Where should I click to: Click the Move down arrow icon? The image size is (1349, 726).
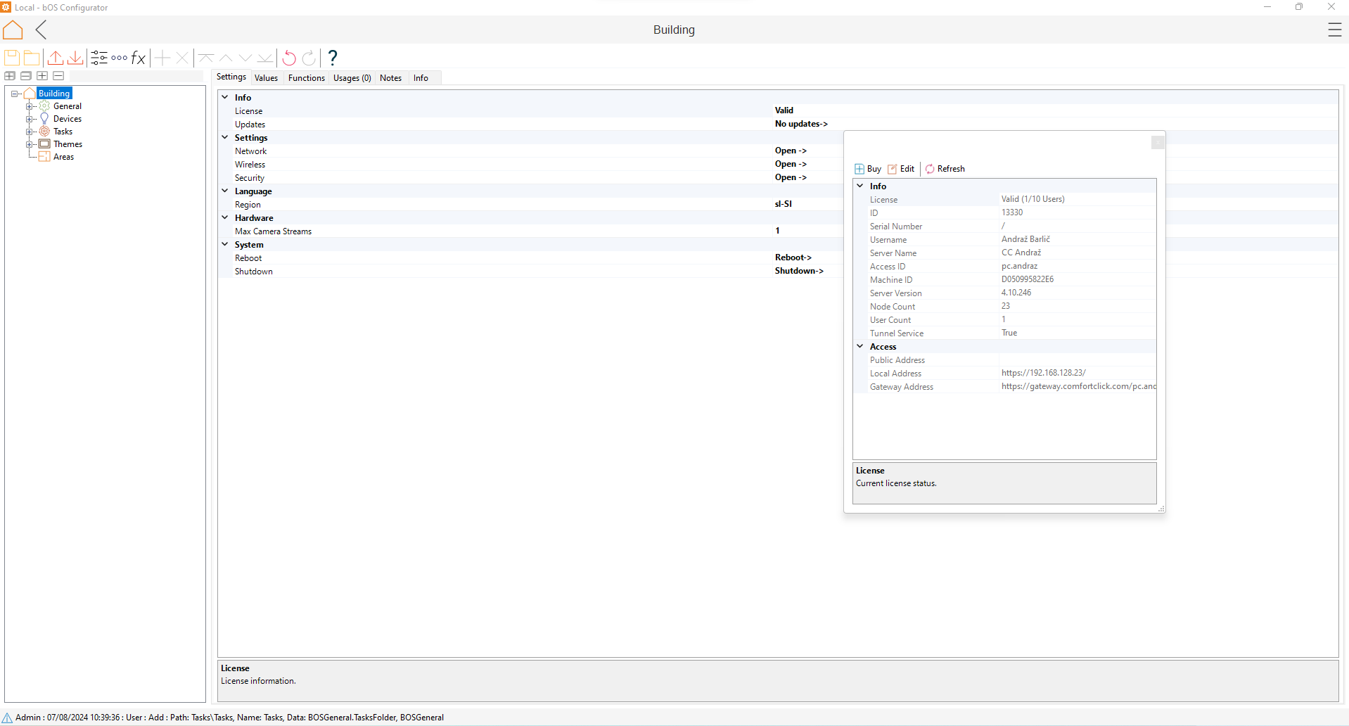245,58
